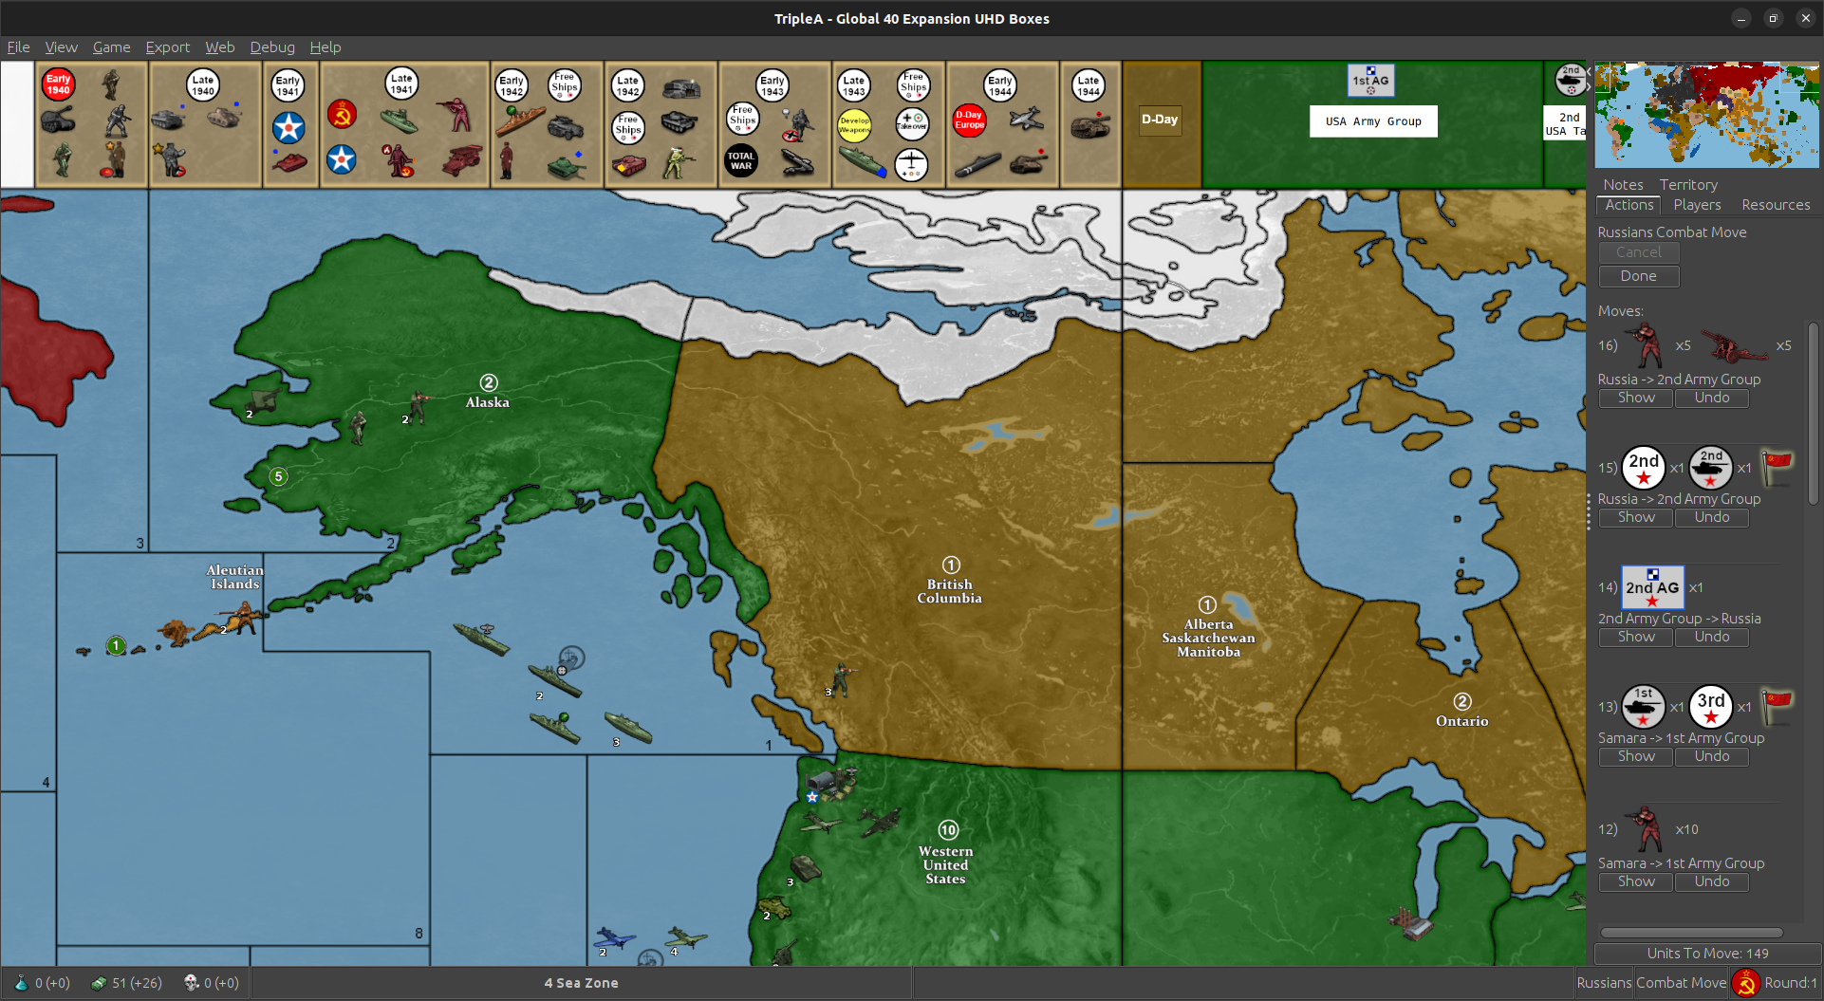The height and width of the screenshot is (1001, 1824).
Task: Click the British Columbia territory label
Action: pyautogui.click(x=949, y=591)
